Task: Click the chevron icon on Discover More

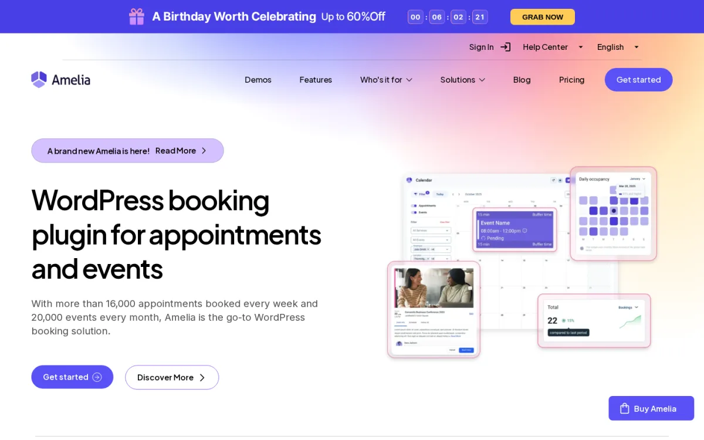Action: [202, 378]
